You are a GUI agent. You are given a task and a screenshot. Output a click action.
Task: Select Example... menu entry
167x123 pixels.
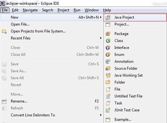tap(135, 120)
